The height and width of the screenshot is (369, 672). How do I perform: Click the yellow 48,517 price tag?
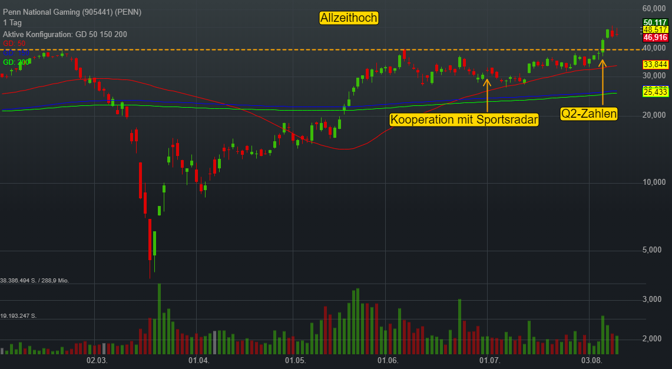(656, 30)
